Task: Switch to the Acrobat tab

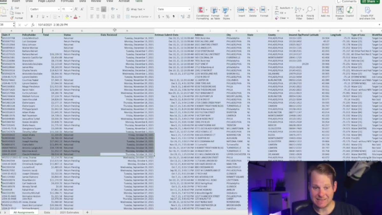Action: pyautogui.click(x=124, y=1)
